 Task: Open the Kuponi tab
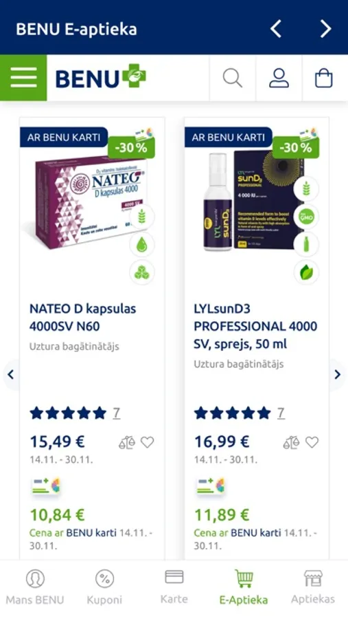coord(104,587)
